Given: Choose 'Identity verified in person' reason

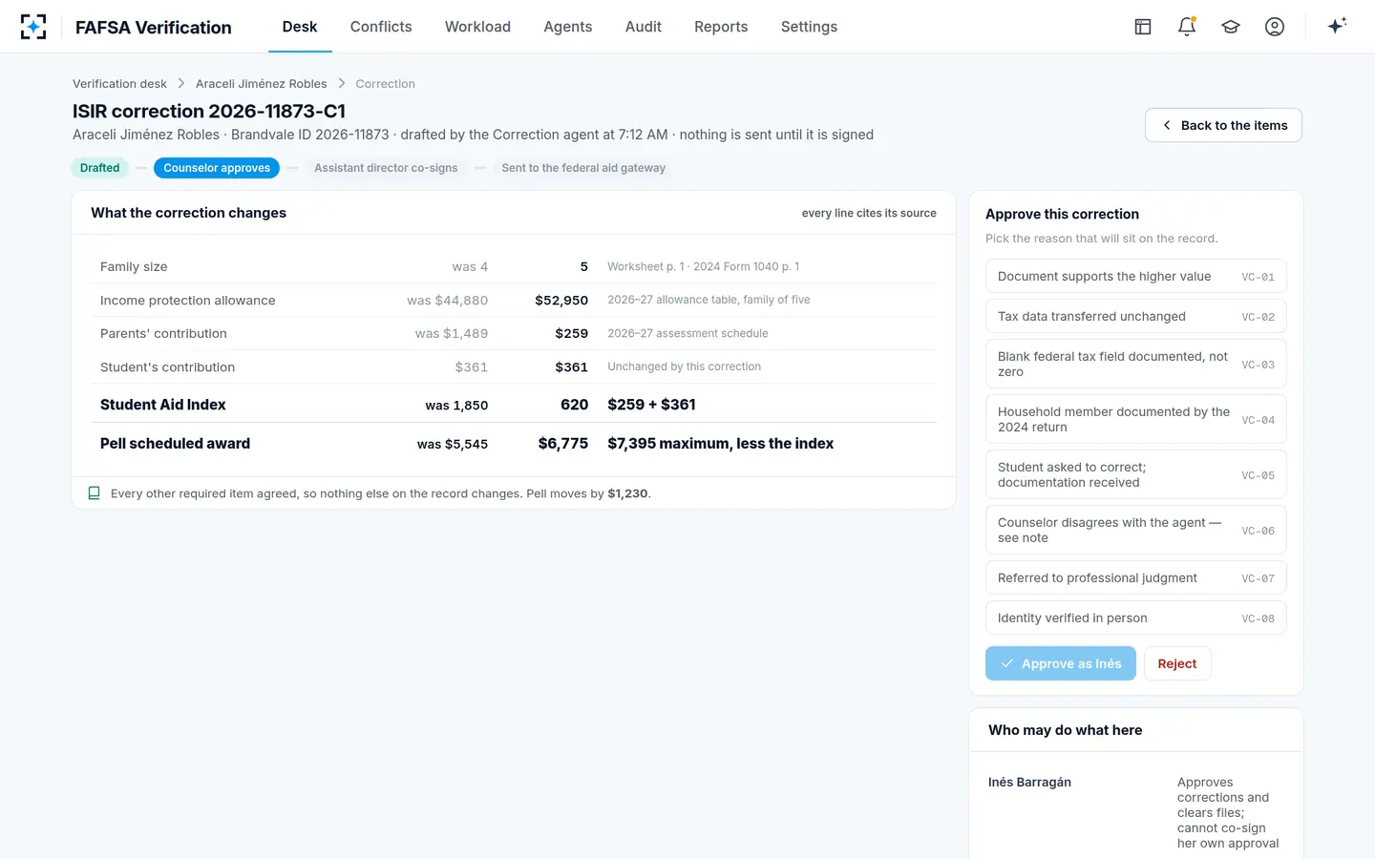Looking at the screenshot, I should pyautogui.click(x=1136, y=618).
